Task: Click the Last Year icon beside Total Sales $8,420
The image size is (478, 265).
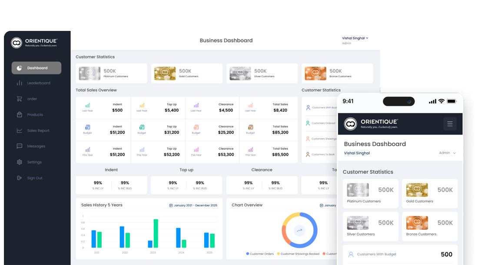Action: click(x=250, y=105)
